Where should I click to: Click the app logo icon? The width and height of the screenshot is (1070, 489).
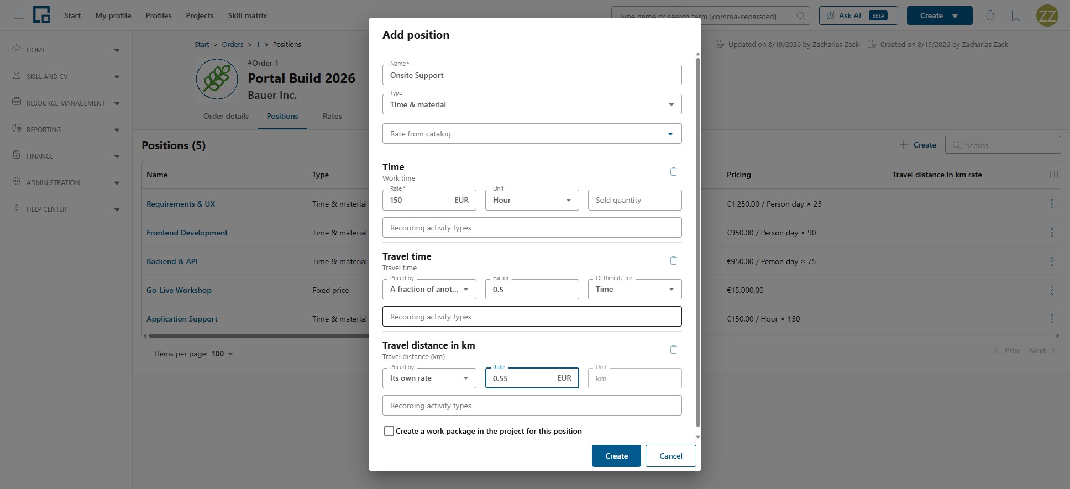[x=41, y=15]
